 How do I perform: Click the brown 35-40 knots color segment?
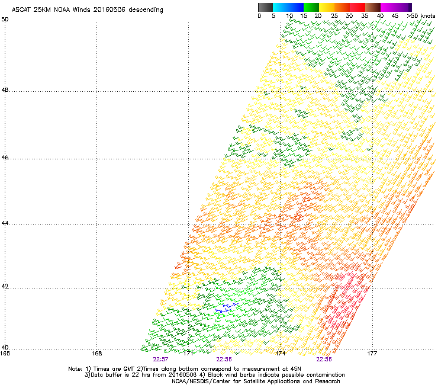(x=373, y=7)
